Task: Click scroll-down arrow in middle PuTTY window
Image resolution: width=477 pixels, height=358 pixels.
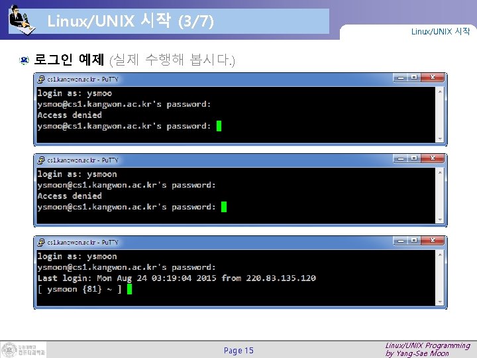Action: [440, 220]
